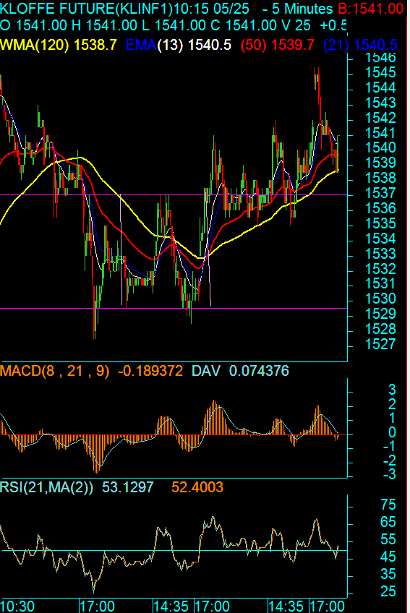Click the yellow WMA value 1538.7
Image resolution: width=410 pixels, height=613 pixels.
(x=95, y=45)
